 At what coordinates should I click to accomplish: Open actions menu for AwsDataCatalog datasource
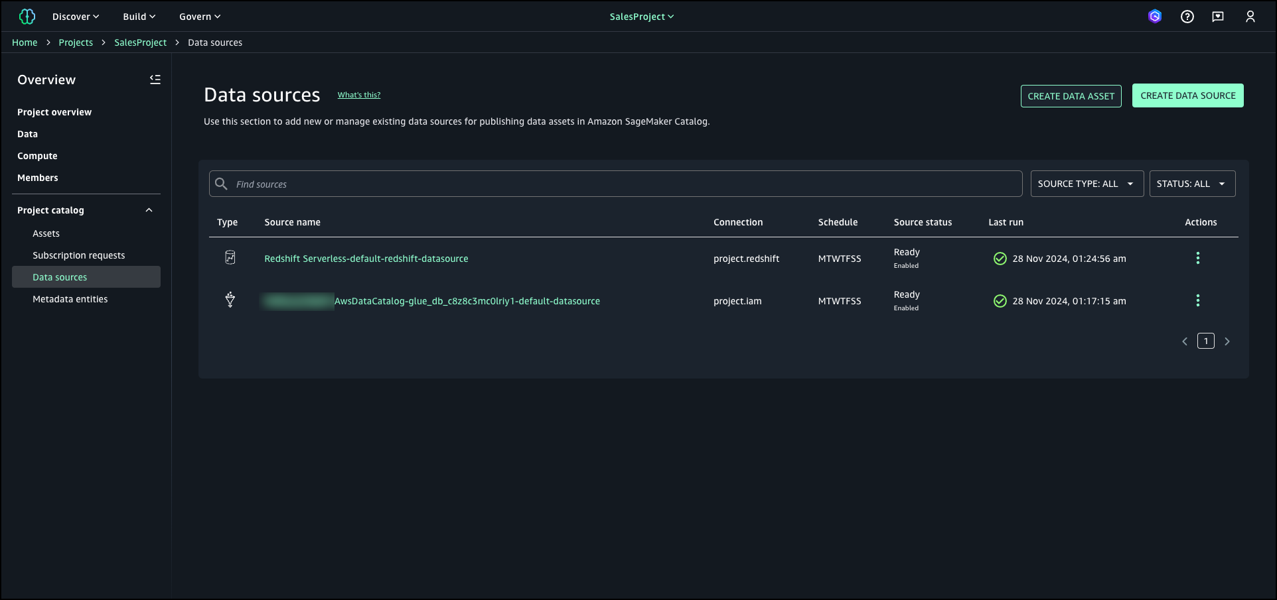coord(1198,300)
